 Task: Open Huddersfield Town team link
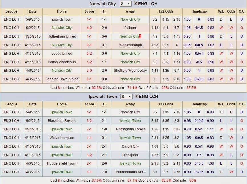[x=62, y=163]
